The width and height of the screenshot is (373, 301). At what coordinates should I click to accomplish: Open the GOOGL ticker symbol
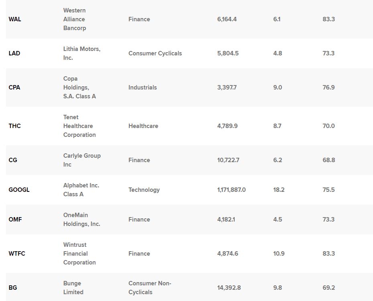[19, 190]
